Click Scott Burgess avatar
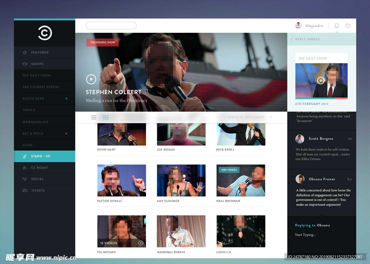Viewport: 370px width, 264px height. (300, 139)
